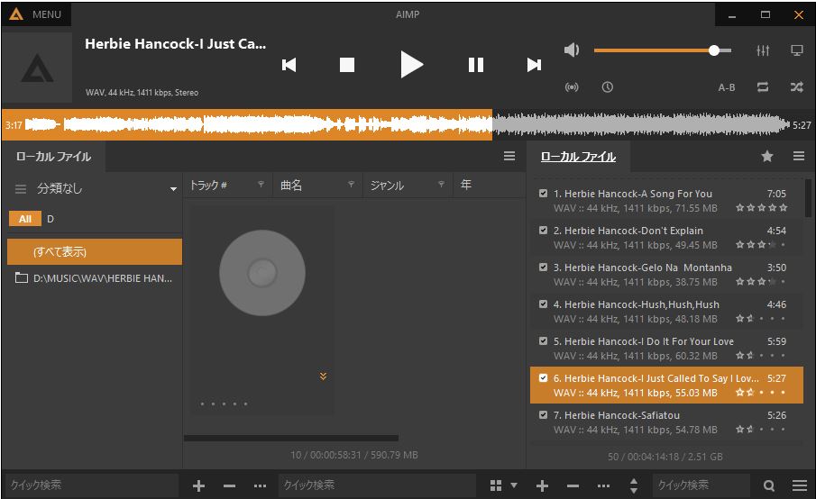Open filter for the 曲名 column
816x499 pixels.
click(x=351, y=184)
